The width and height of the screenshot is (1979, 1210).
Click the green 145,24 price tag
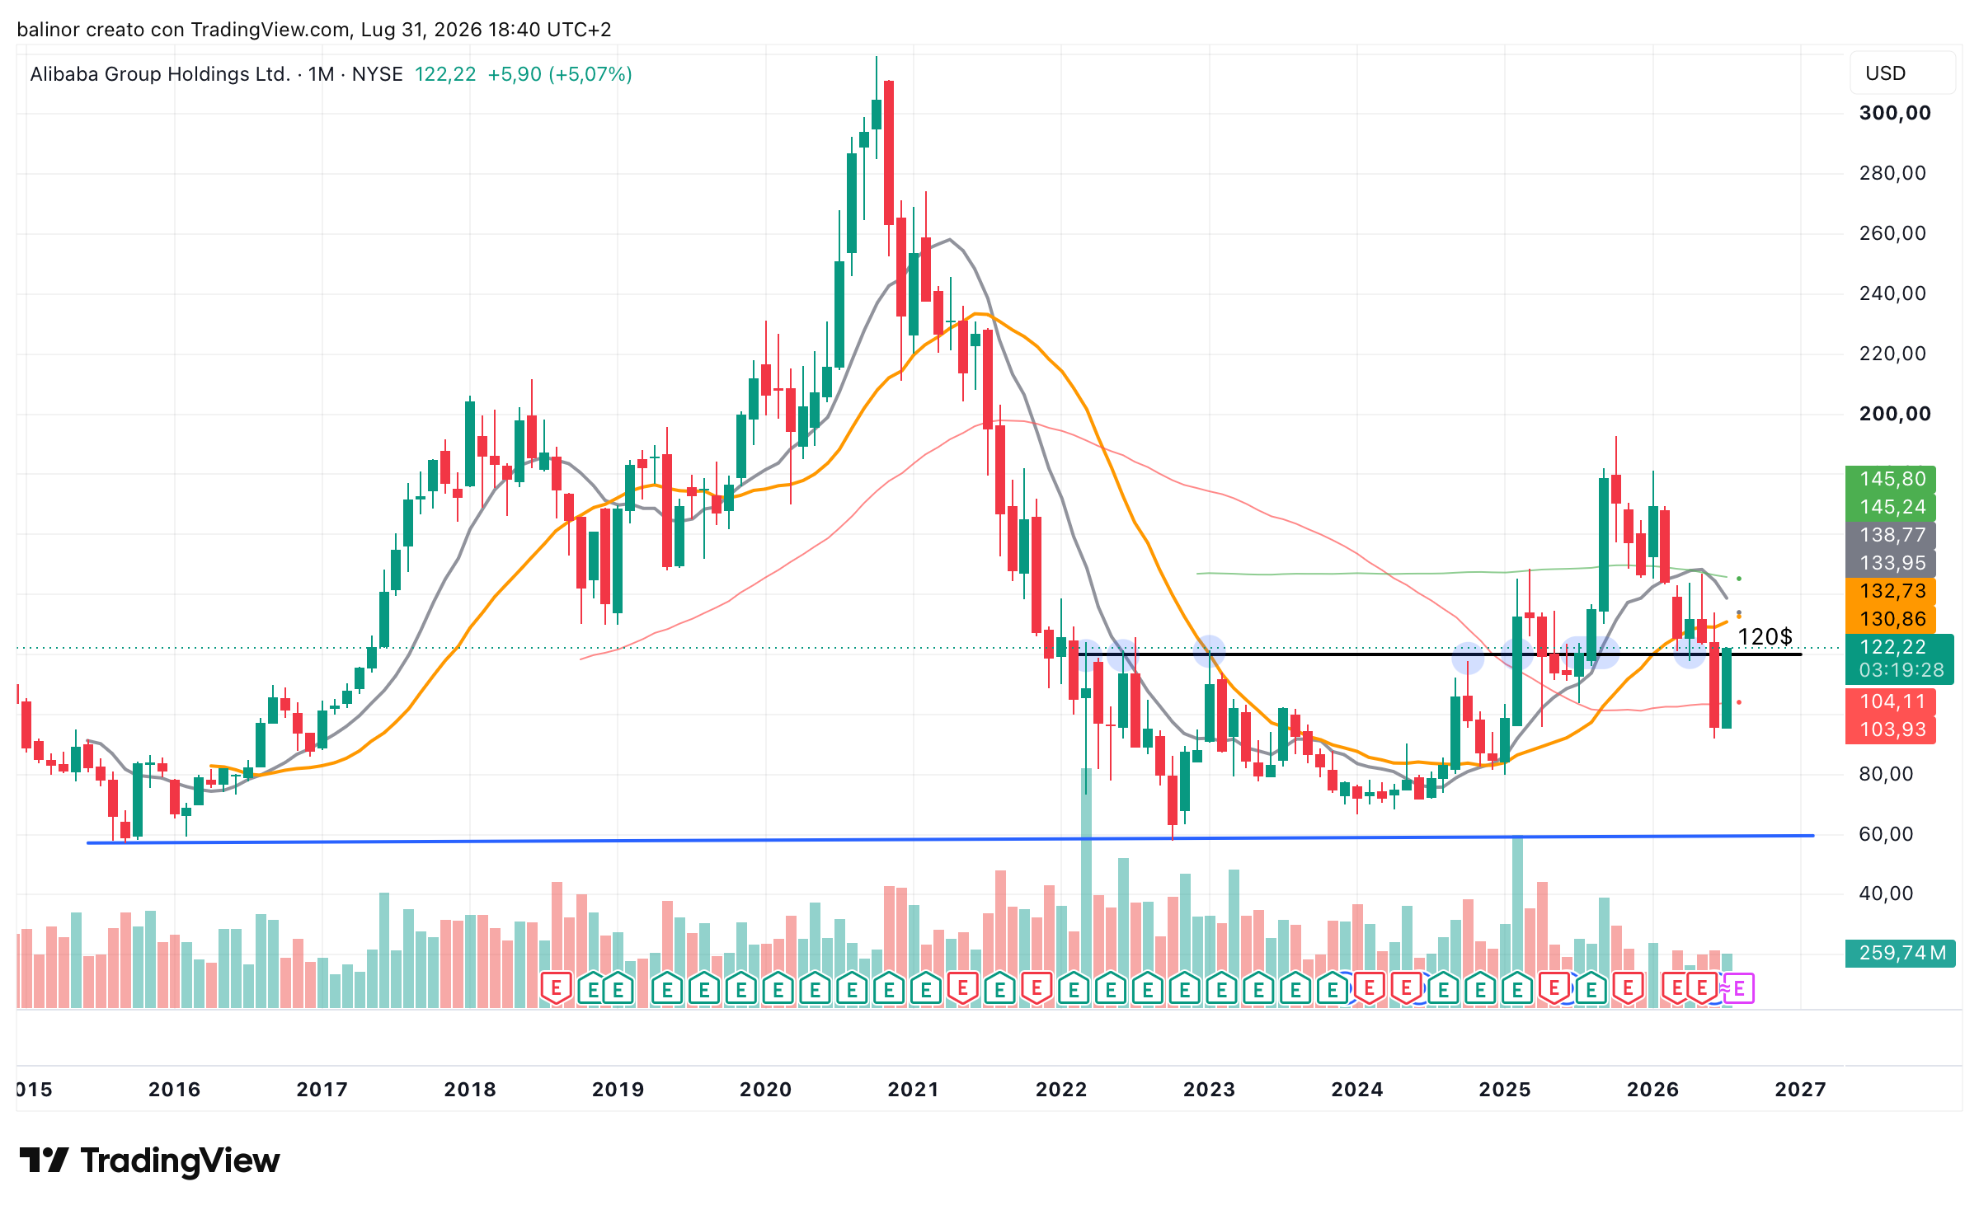(x=1890, y=507)
